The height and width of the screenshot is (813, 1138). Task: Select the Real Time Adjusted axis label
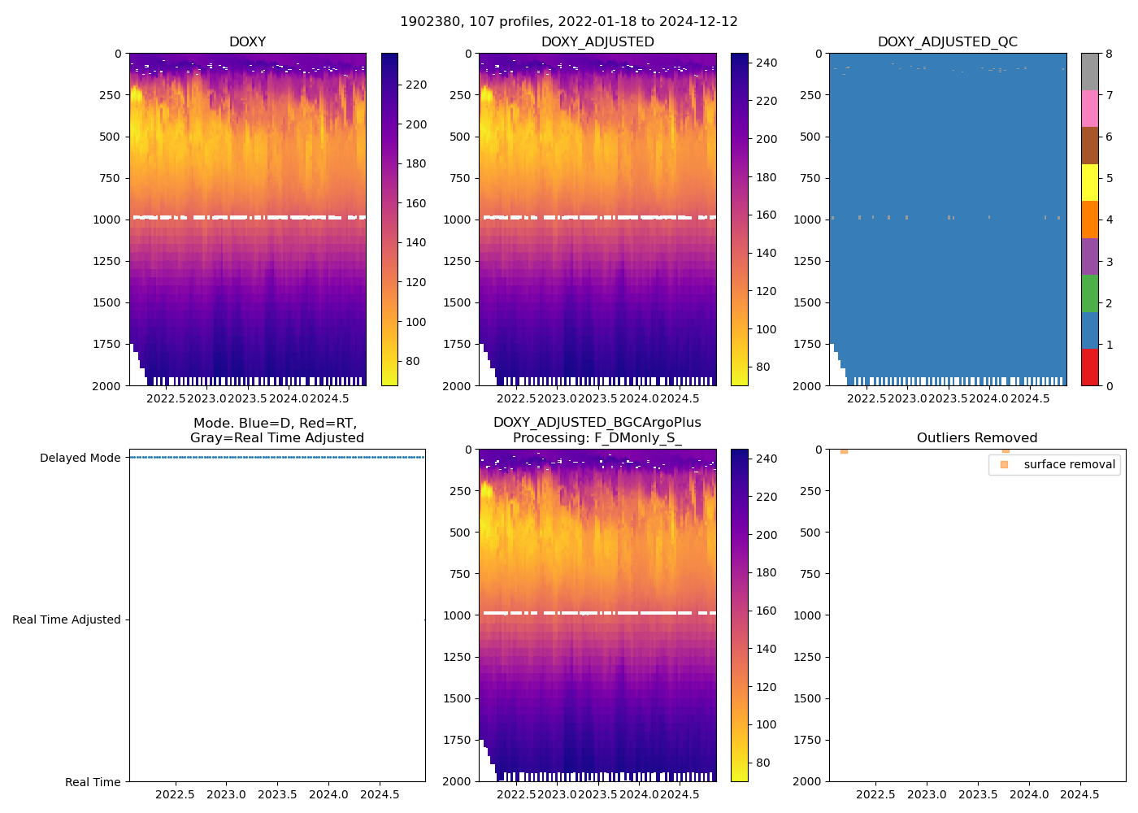[x=67, y=620]
